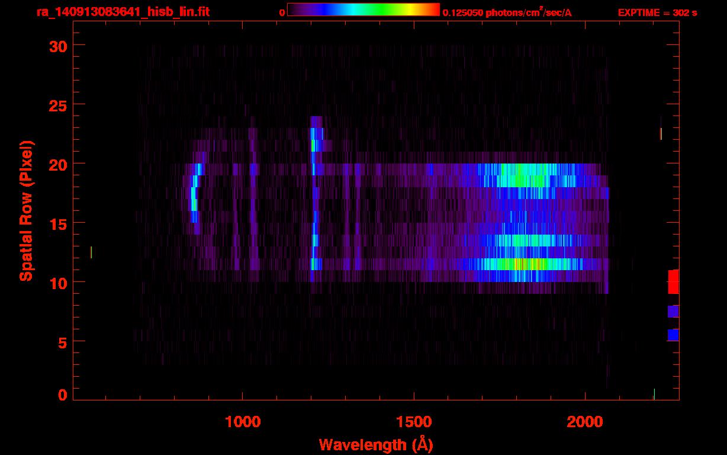Click the red block at right edge
Viewport: 727px width, 455px height.
pos(673,281)
